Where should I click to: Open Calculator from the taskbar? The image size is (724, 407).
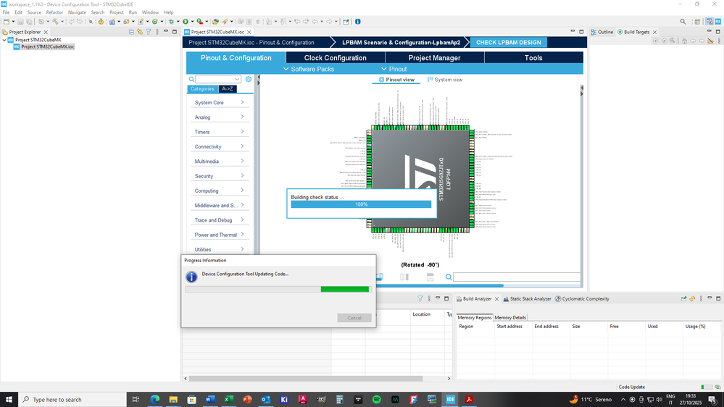pos(339,400)
